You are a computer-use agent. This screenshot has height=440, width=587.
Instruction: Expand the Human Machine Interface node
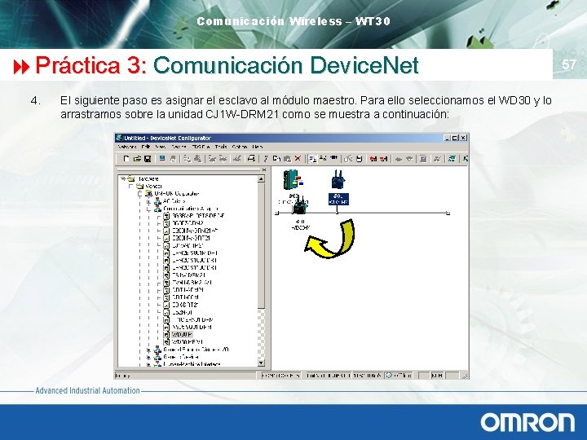click(x=148, y=363)
